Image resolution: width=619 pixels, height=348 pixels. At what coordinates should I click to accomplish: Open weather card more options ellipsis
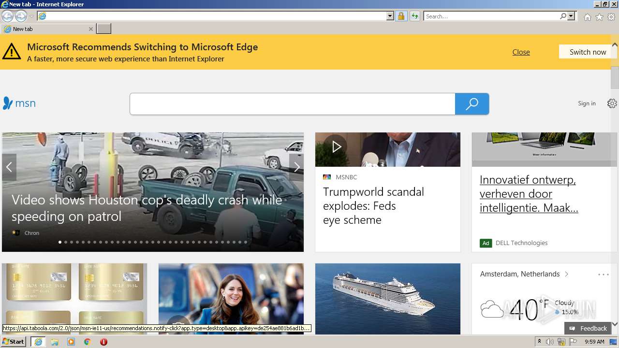(x=604, y=275)
